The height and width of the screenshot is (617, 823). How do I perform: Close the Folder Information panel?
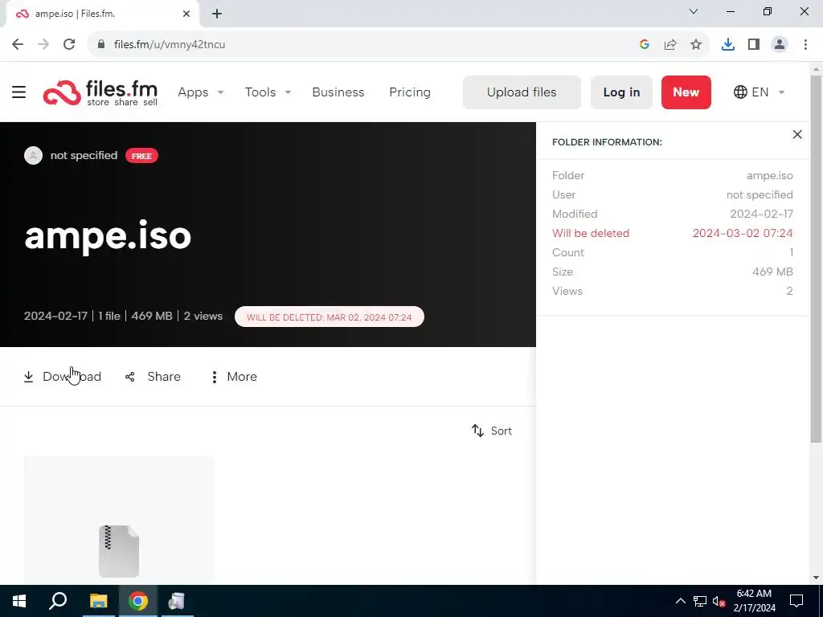797,134
